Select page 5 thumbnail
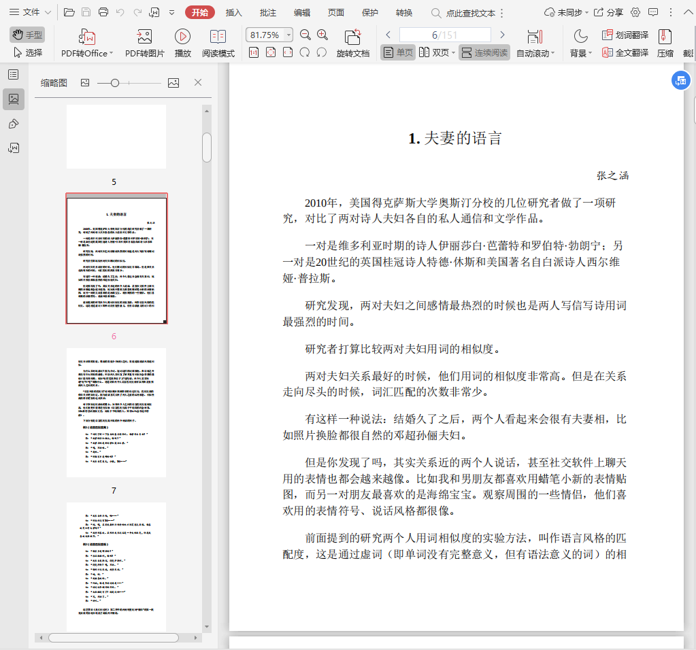 click(116, 137)
